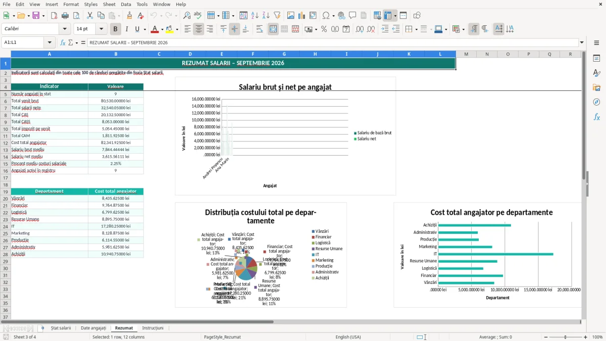This screenshot has height=341, width=606.
Task: Open the font color dropdown arrow
Action: (x=162, y=29)
